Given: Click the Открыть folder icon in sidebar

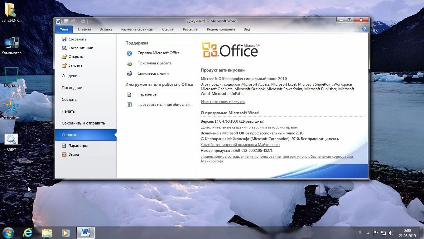Looking at the screenshot, I should 64,57.
